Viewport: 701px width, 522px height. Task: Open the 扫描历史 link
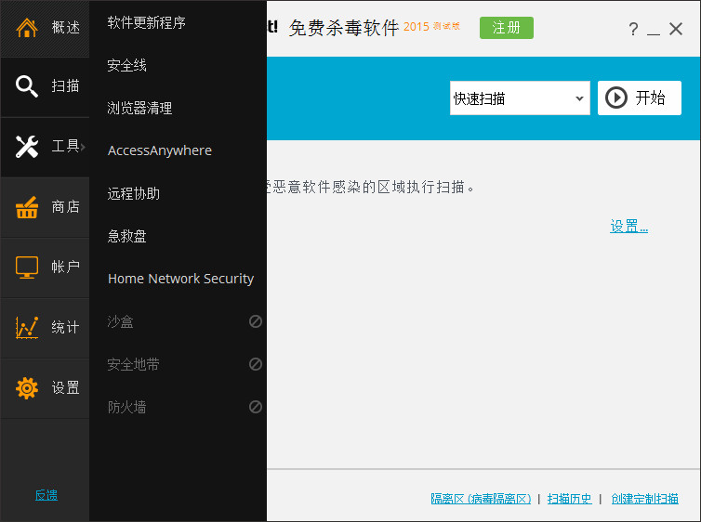coord(569,499)
